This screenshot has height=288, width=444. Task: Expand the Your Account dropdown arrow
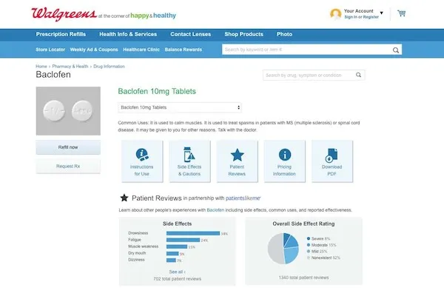[x=381, y=13]
